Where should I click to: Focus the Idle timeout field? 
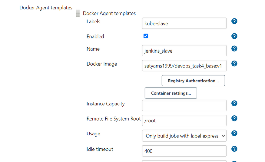(184, 151)
